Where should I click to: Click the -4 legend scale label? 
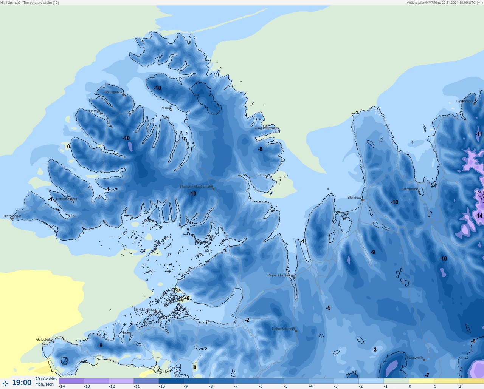311,386
